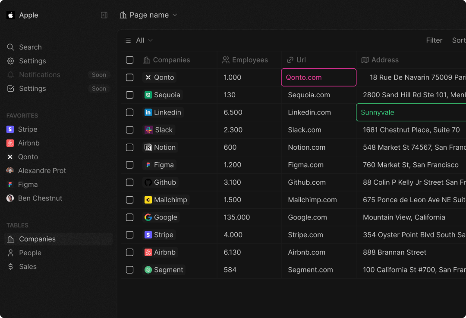Click the People person icon in Tables

pyautogui.click(x=11, y=253)
